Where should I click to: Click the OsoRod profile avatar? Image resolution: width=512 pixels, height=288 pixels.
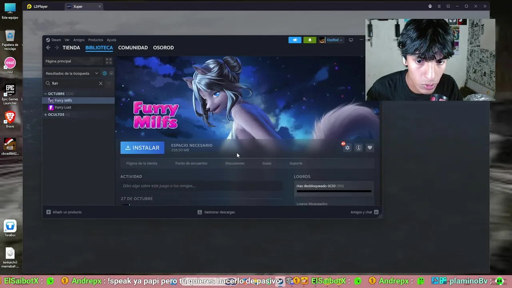pyautogui.click(x=322, y=40)
